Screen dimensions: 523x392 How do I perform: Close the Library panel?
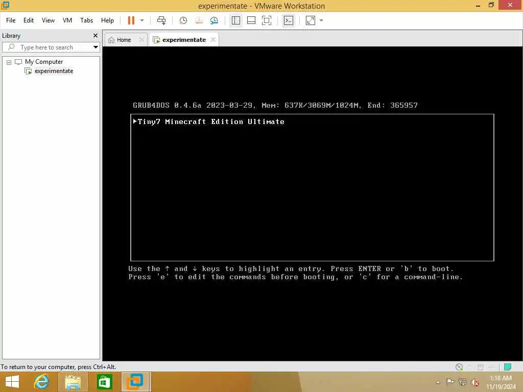(x=96, y=35)
